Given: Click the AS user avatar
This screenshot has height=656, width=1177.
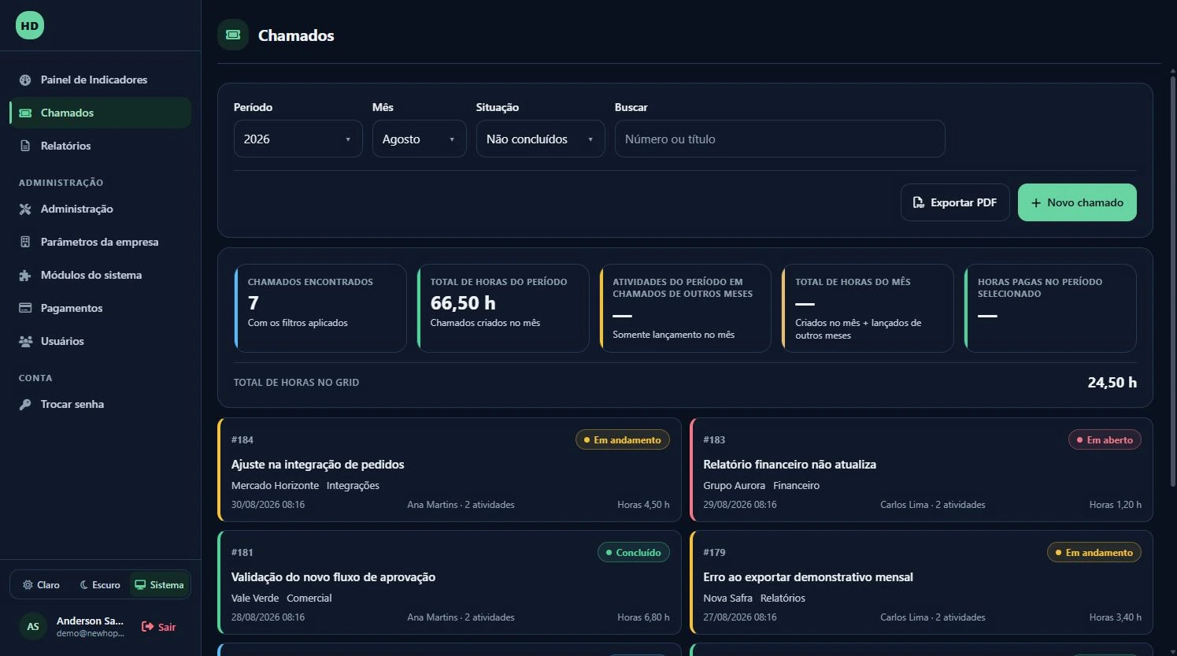Looking at the screenshot, I should point(33,627).
